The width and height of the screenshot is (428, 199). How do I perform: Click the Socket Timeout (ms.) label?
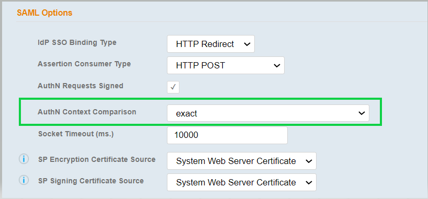coord(76,134)
